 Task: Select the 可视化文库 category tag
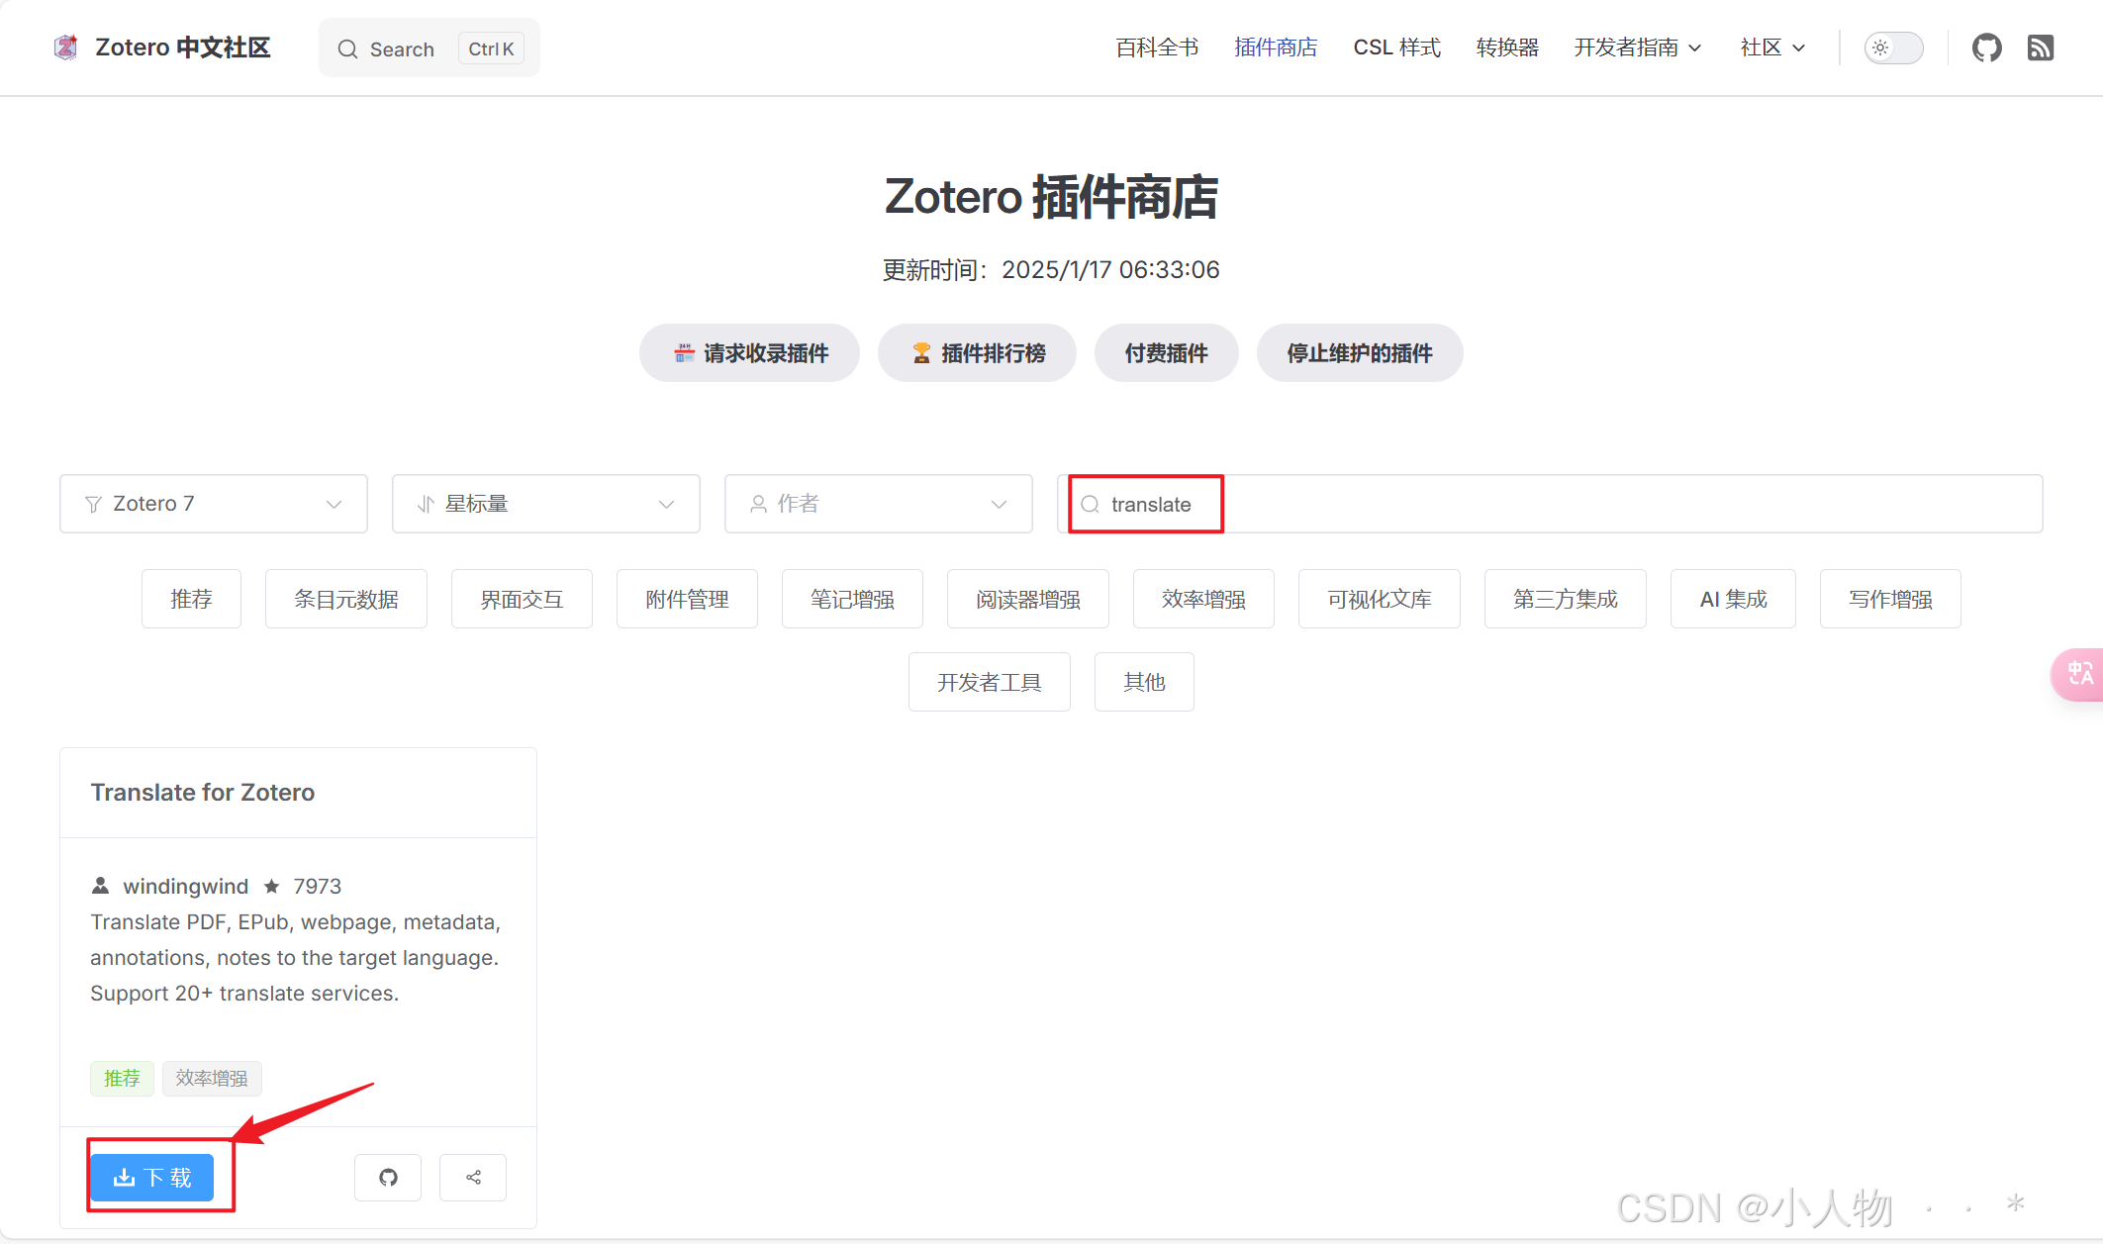(1380, 599)
